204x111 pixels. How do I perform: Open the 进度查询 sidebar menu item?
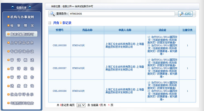point(22,86)
